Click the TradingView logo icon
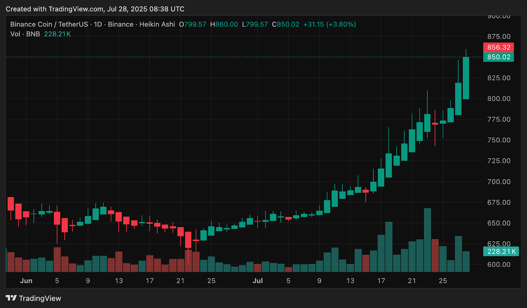The height and width of the screenshot is (308, 527). (x=11, y=298)
